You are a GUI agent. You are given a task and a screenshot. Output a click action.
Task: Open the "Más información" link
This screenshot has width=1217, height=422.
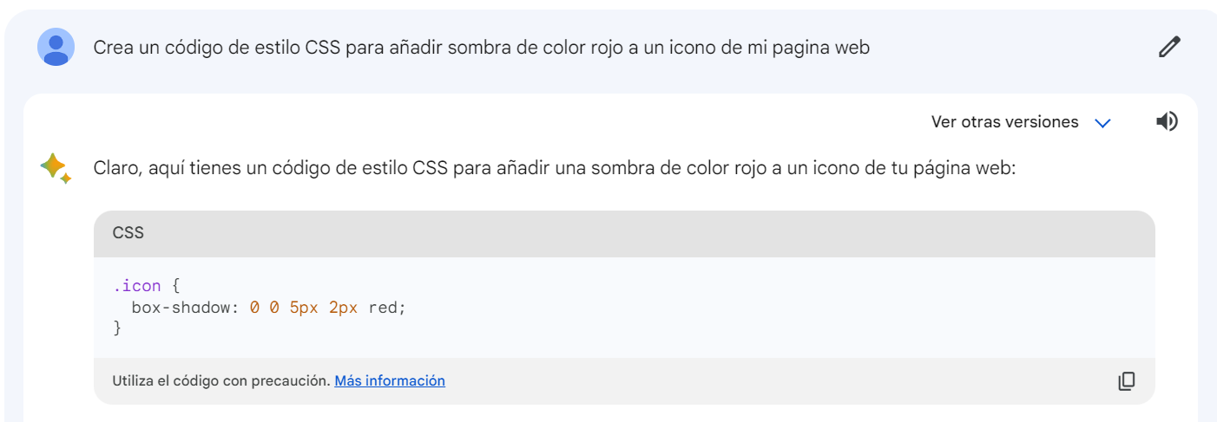click(390, 380)
